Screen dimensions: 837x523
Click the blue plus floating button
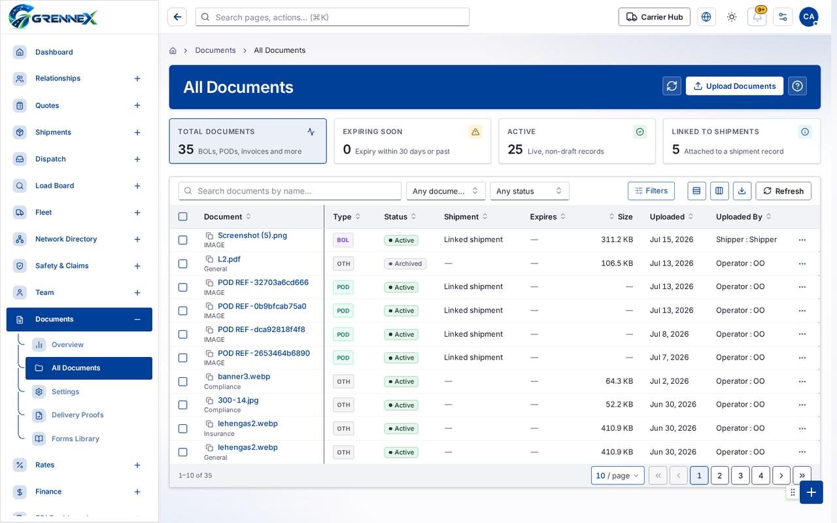tap(811, 492)
